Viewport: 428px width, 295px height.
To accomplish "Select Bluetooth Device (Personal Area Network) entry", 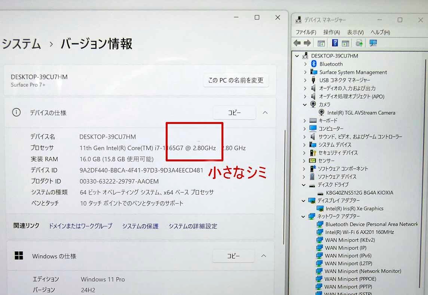I will [371, 224].
